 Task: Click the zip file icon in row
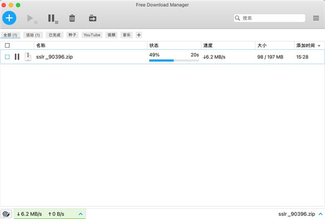(x=28, y=57)
